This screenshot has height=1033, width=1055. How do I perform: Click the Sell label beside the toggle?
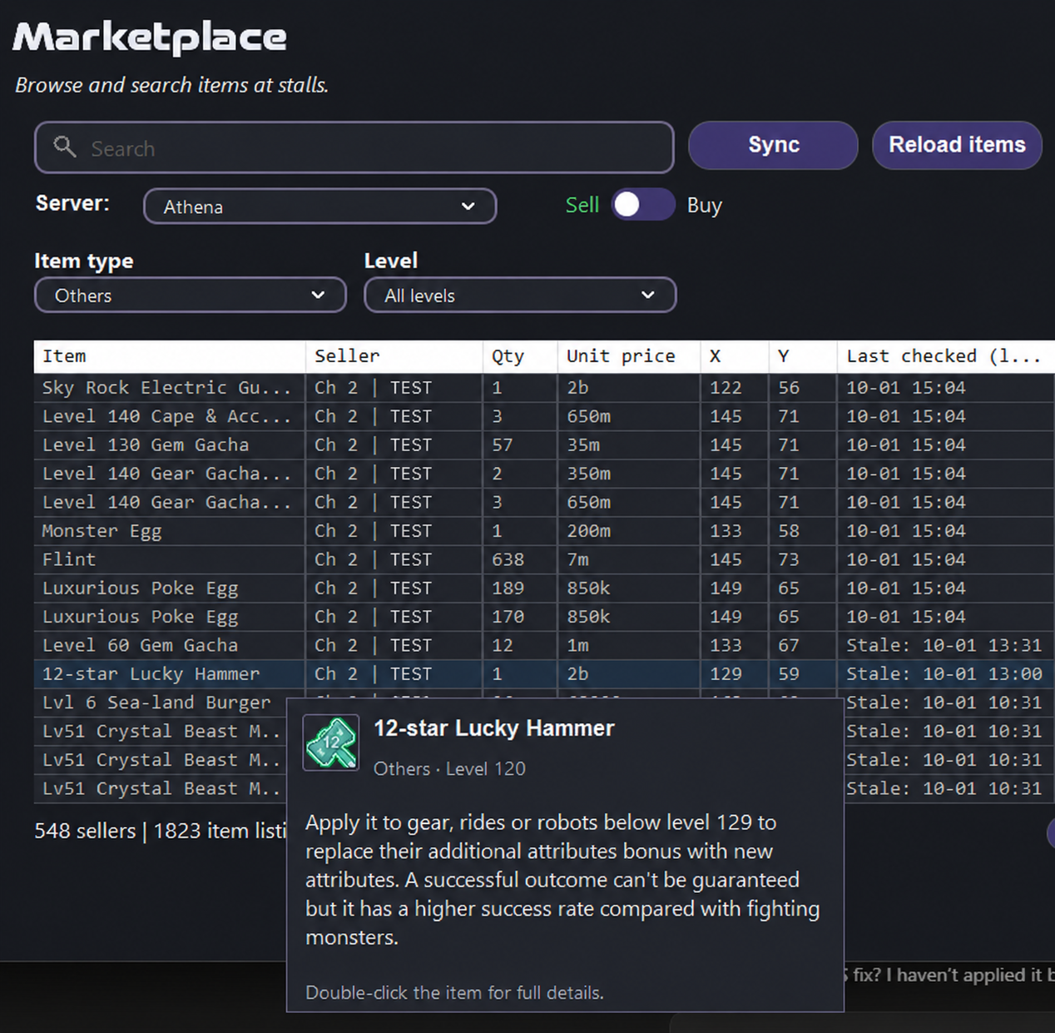(582, 205)
